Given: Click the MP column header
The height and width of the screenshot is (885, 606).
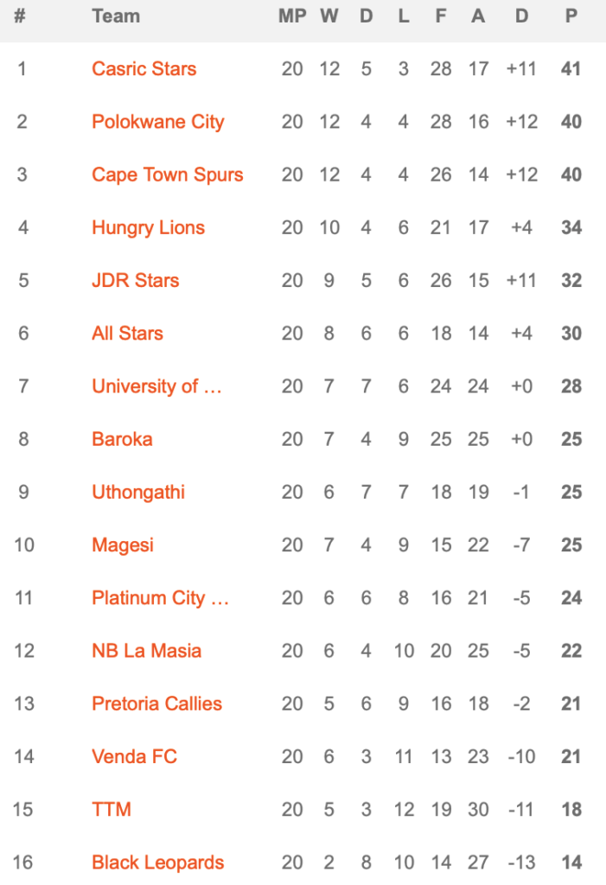Looking at the screenshot, I should click(292, 16).
